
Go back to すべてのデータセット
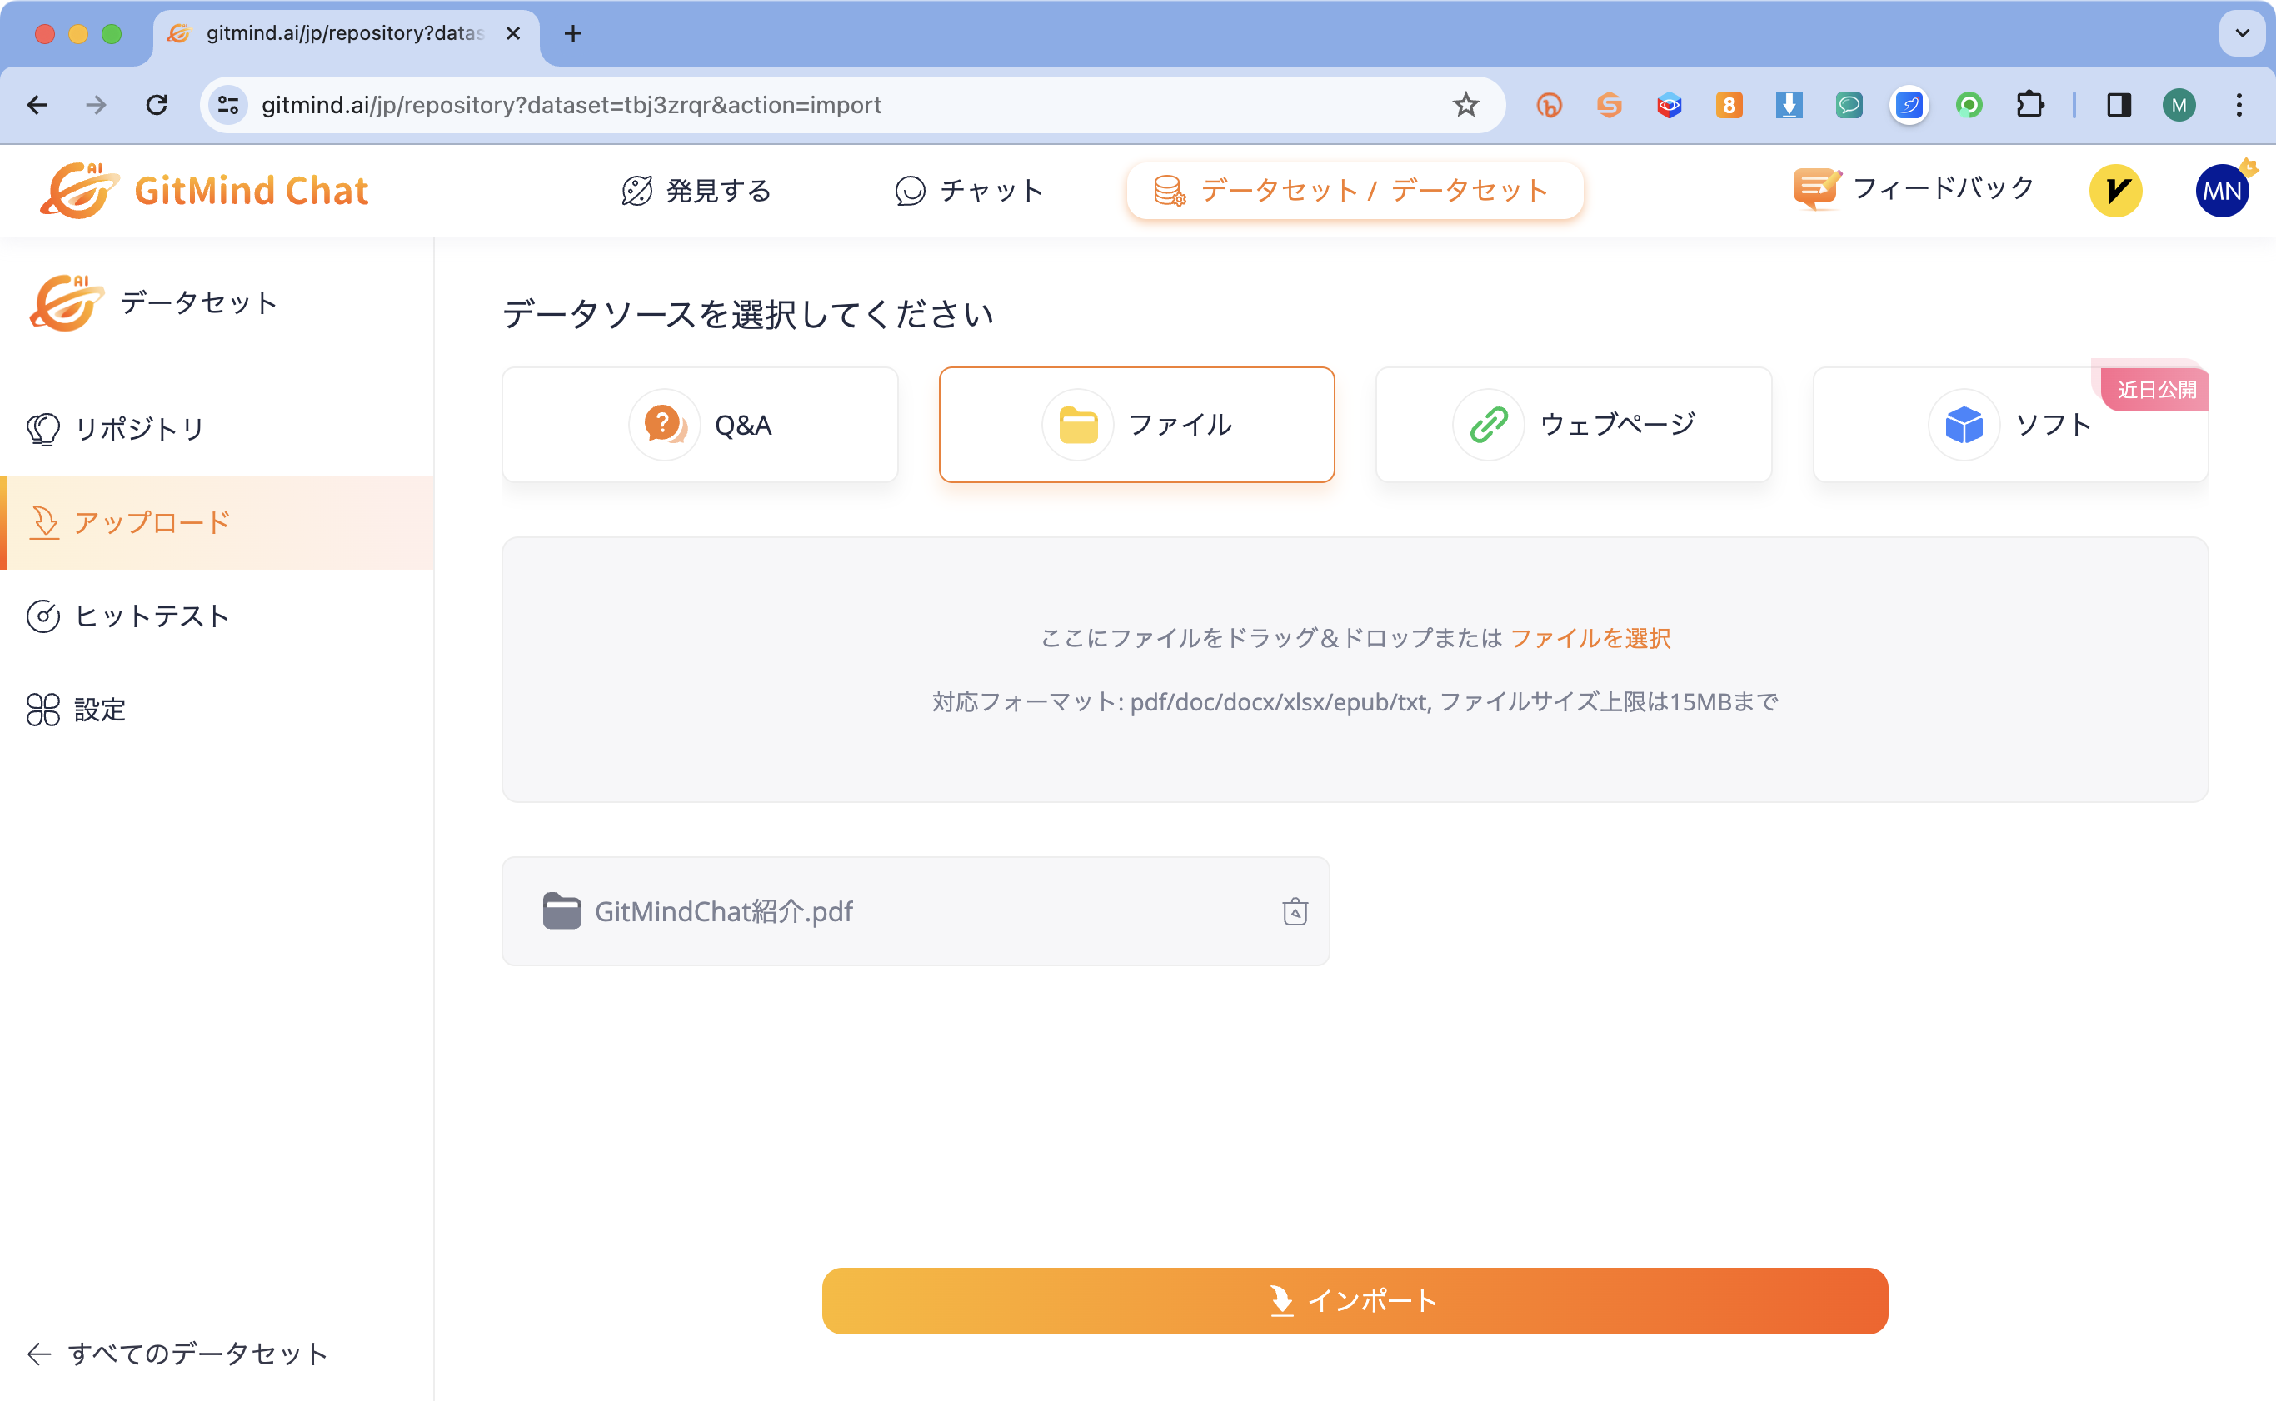176,1353
